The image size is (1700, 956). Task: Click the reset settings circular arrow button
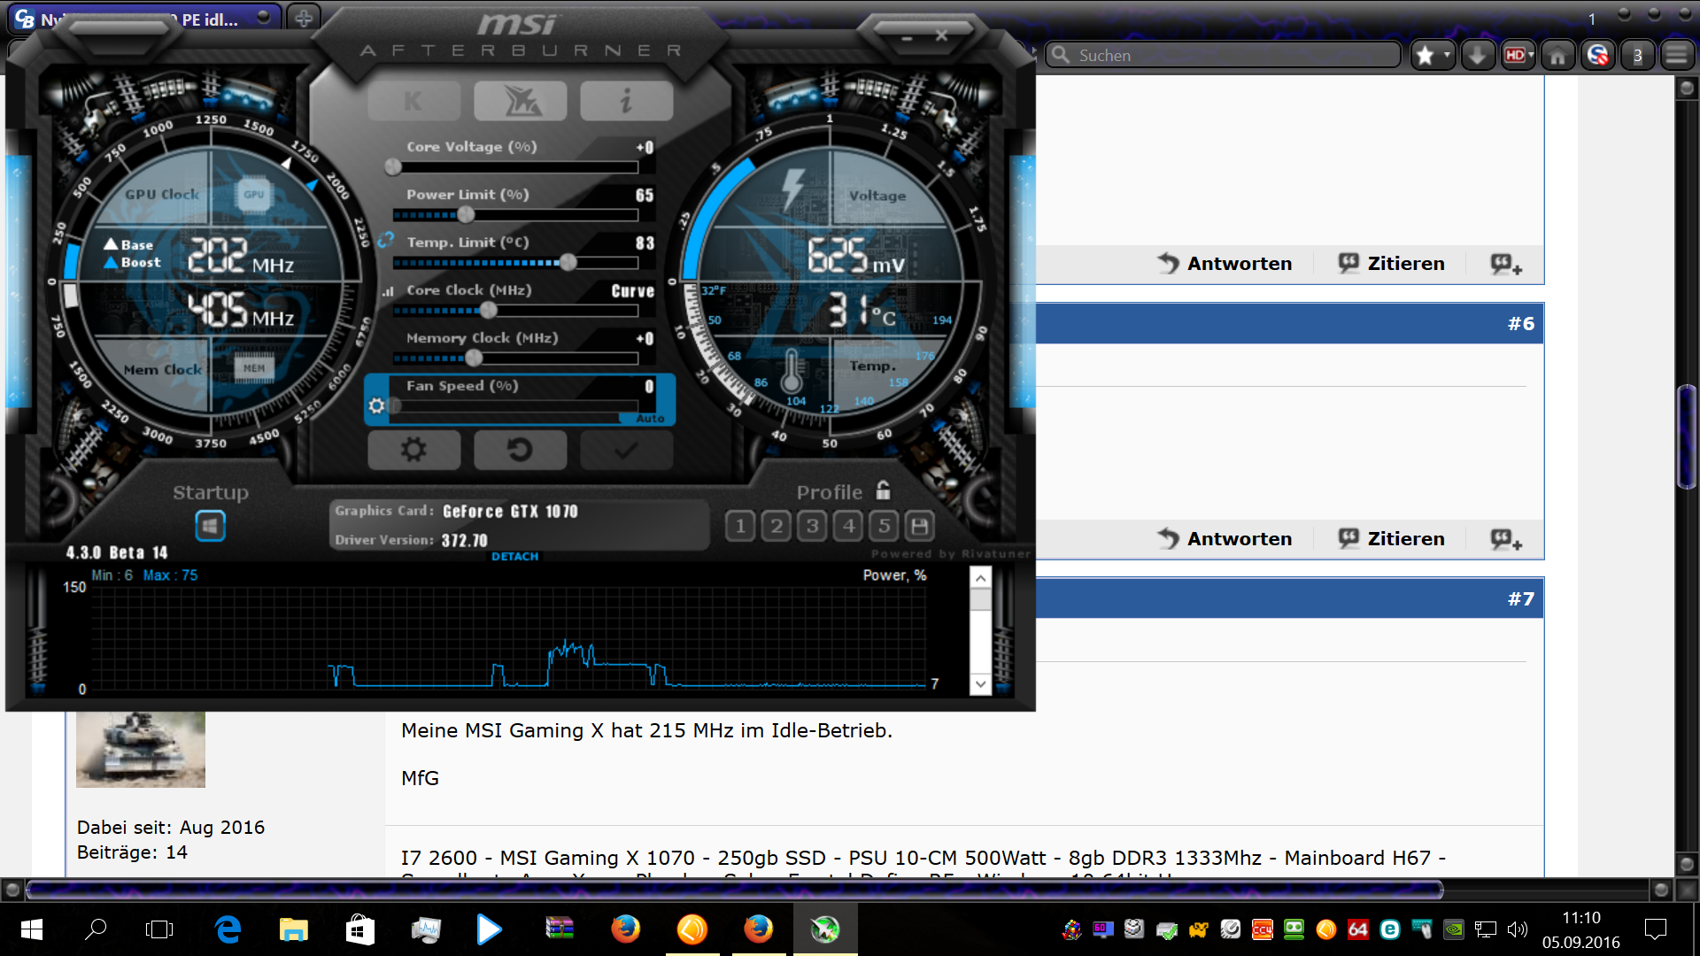pos(520,451)
